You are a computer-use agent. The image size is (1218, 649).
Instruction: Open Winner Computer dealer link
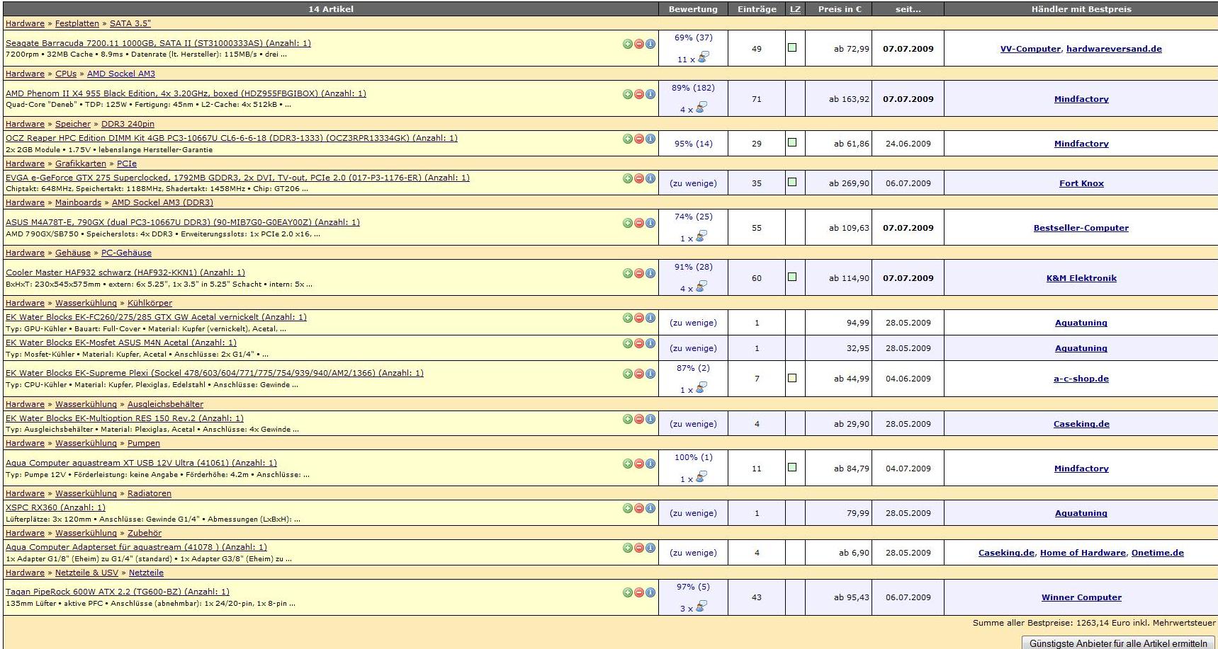click(x=1081, y=597)
